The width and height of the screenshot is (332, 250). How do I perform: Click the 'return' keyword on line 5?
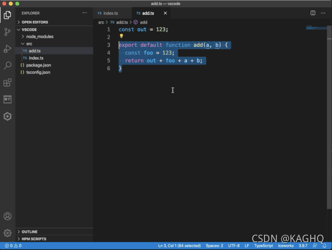click(134, 61)
